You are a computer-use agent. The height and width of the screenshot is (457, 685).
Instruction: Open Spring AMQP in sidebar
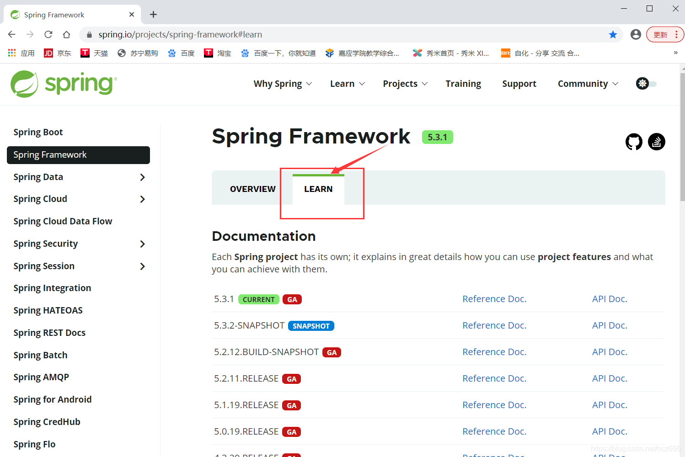[x=41, y=377]
